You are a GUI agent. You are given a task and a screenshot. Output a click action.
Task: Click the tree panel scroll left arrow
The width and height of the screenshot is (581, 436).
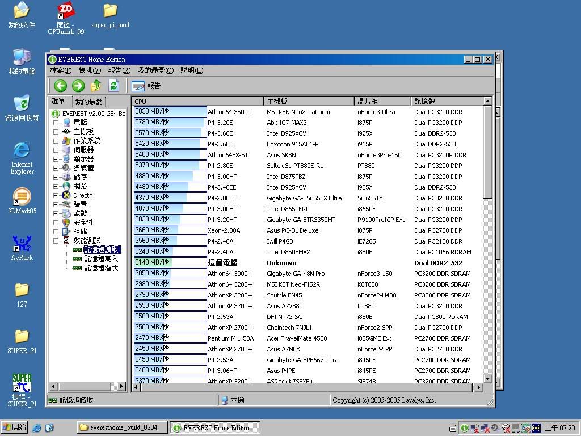point(54,387)
